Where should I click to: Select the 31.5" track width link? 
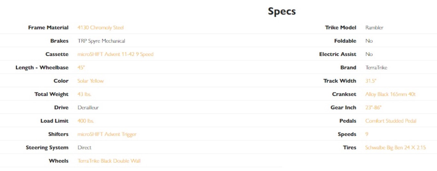tap(371, 81)
